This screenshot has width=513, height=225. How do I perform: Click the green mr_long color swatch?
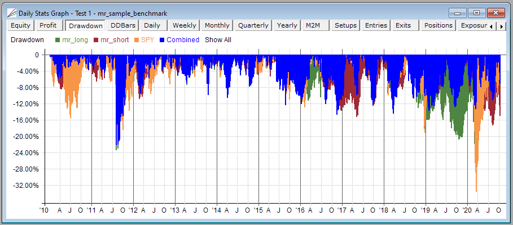[x=58, y=40]
